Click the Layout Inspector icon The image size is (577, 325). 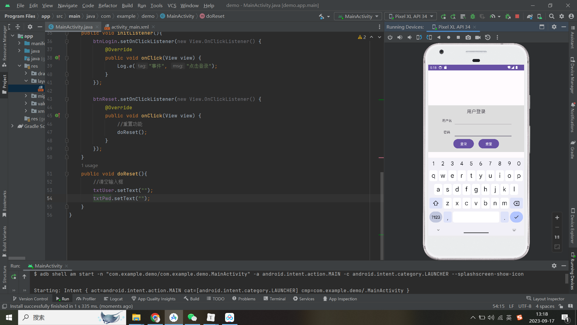coord(528,299)
